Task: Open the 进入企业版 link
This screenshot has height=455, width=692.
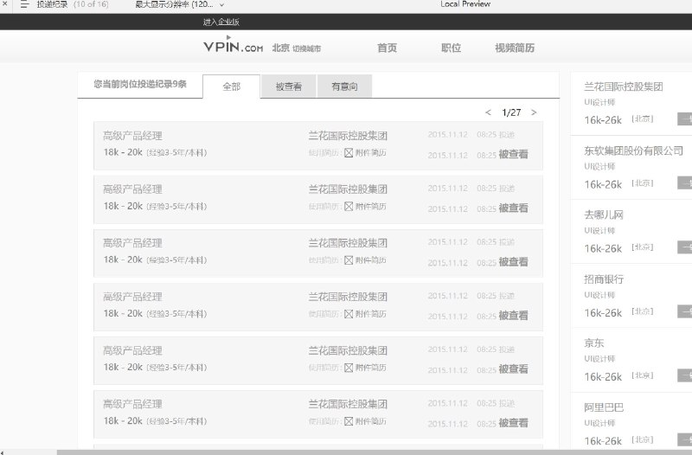Action: point(221,22)
